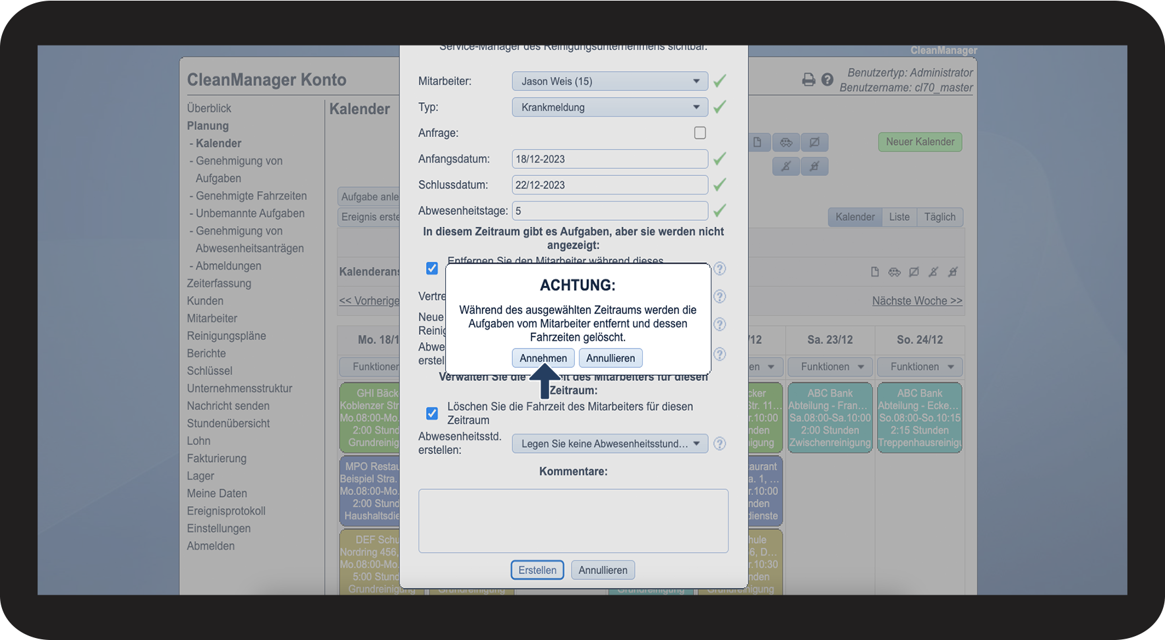Open the GHI Bäck task card under Mo. 18/12
The image size is (1165, 640).
click(x=370, y=418)
